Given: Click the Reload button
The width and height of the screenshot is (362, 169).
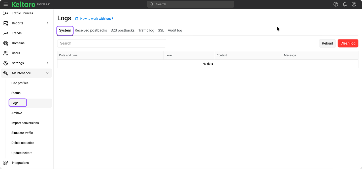Looking at the screenshot, I should pos(327,43).
